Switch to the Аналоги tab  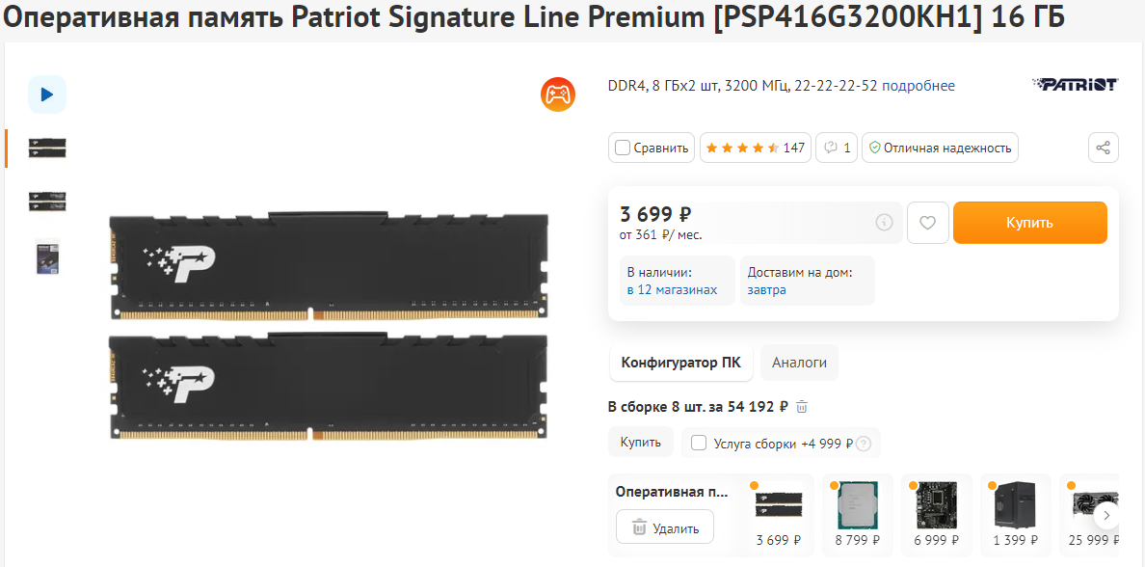coord(799,363)
